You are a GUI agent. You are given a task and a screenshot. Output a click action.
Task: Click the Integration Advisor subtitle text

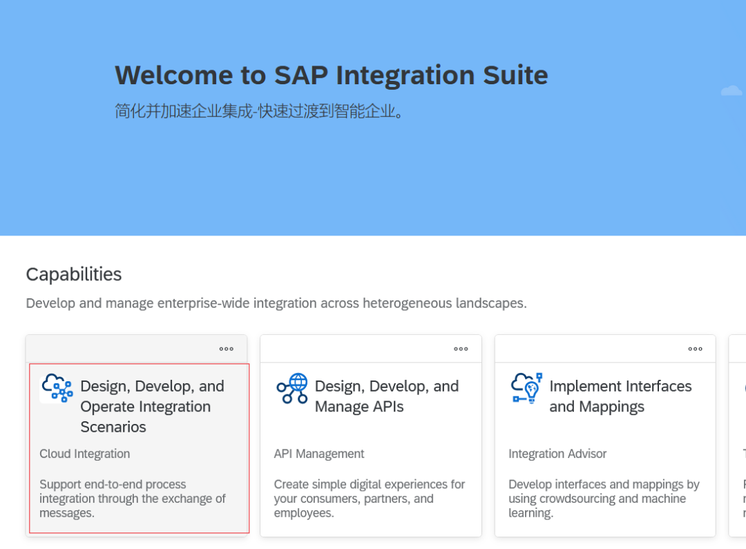[x=557, y=454]
